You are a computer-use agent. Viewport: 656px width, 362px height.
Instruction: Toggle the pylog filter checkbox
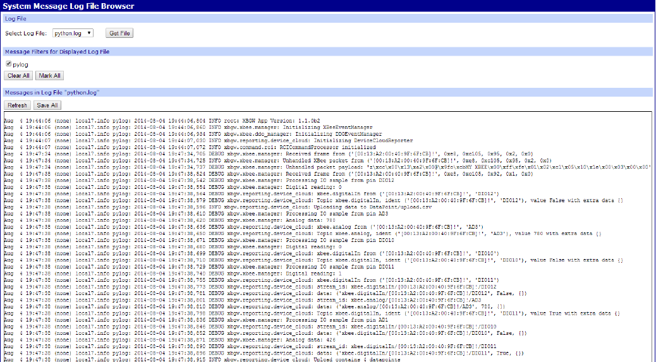point(8,64)
